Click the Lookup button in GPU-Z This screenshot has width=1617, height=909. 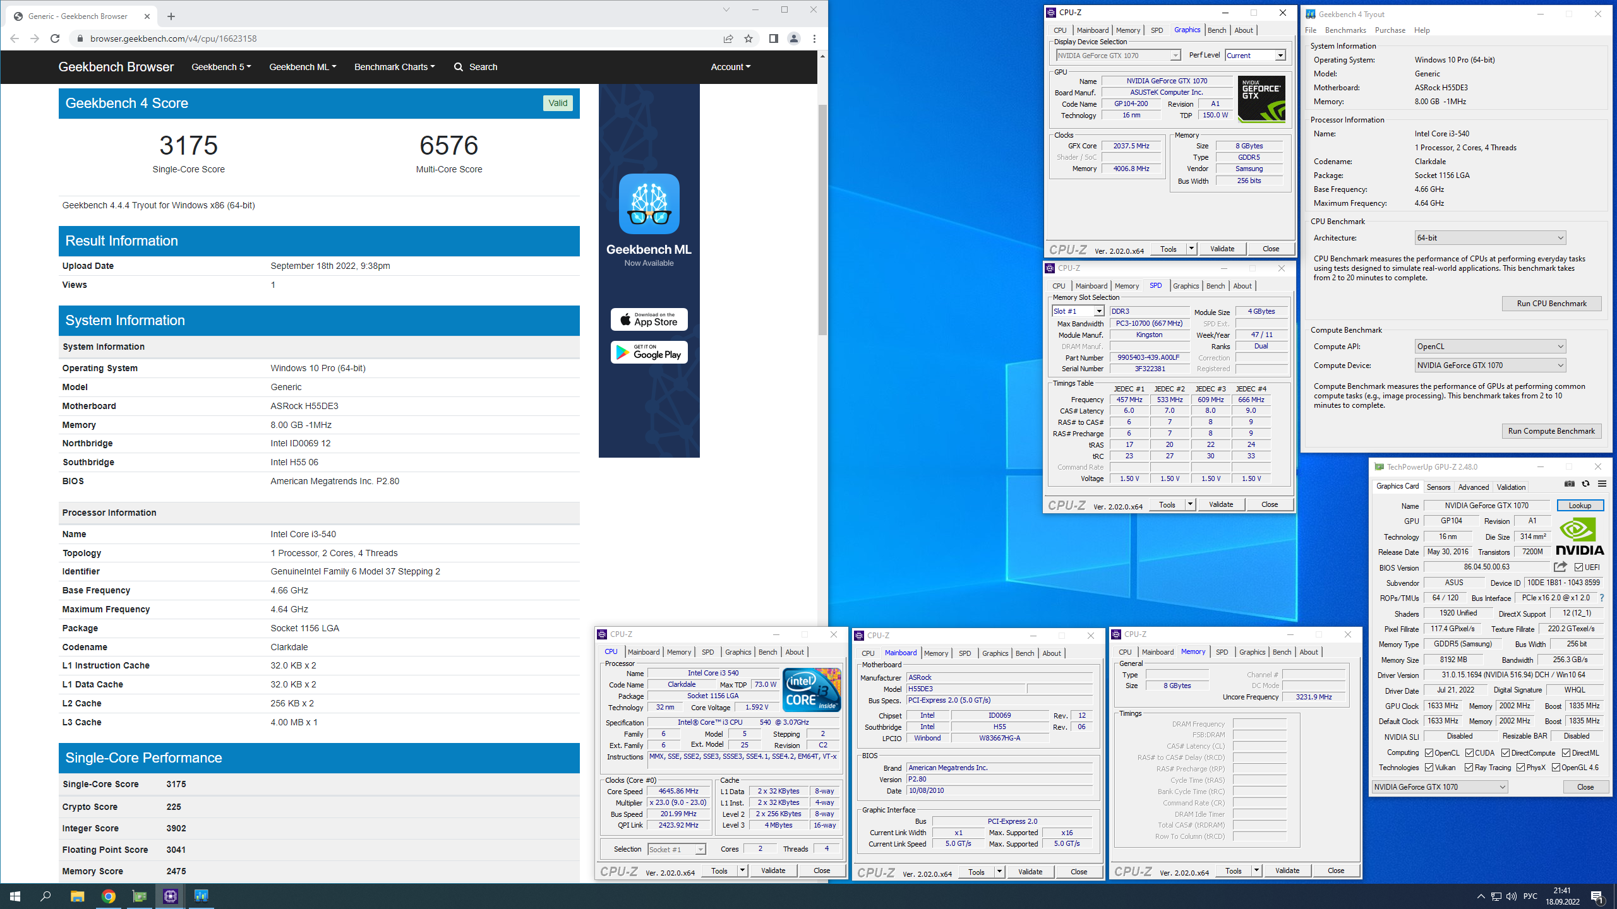(1580, 506)
